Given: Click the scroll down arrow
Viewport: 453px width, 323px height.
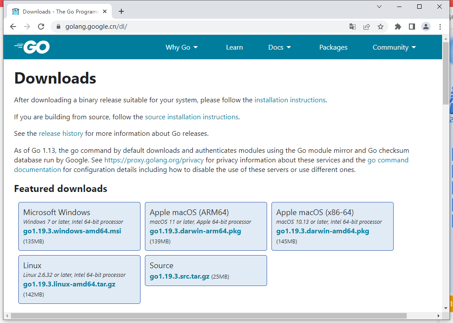Looking at the screenshot, I should pyautogui.click(x=446, y=308).
